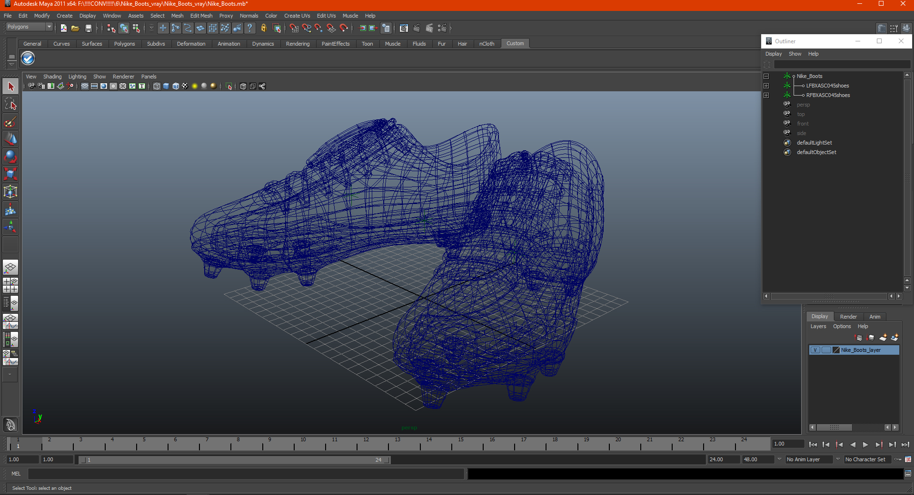The height and width of the screenshot is (495, 914).
Task: Open the shelf options arrow menu
Action: click(11, 64)
